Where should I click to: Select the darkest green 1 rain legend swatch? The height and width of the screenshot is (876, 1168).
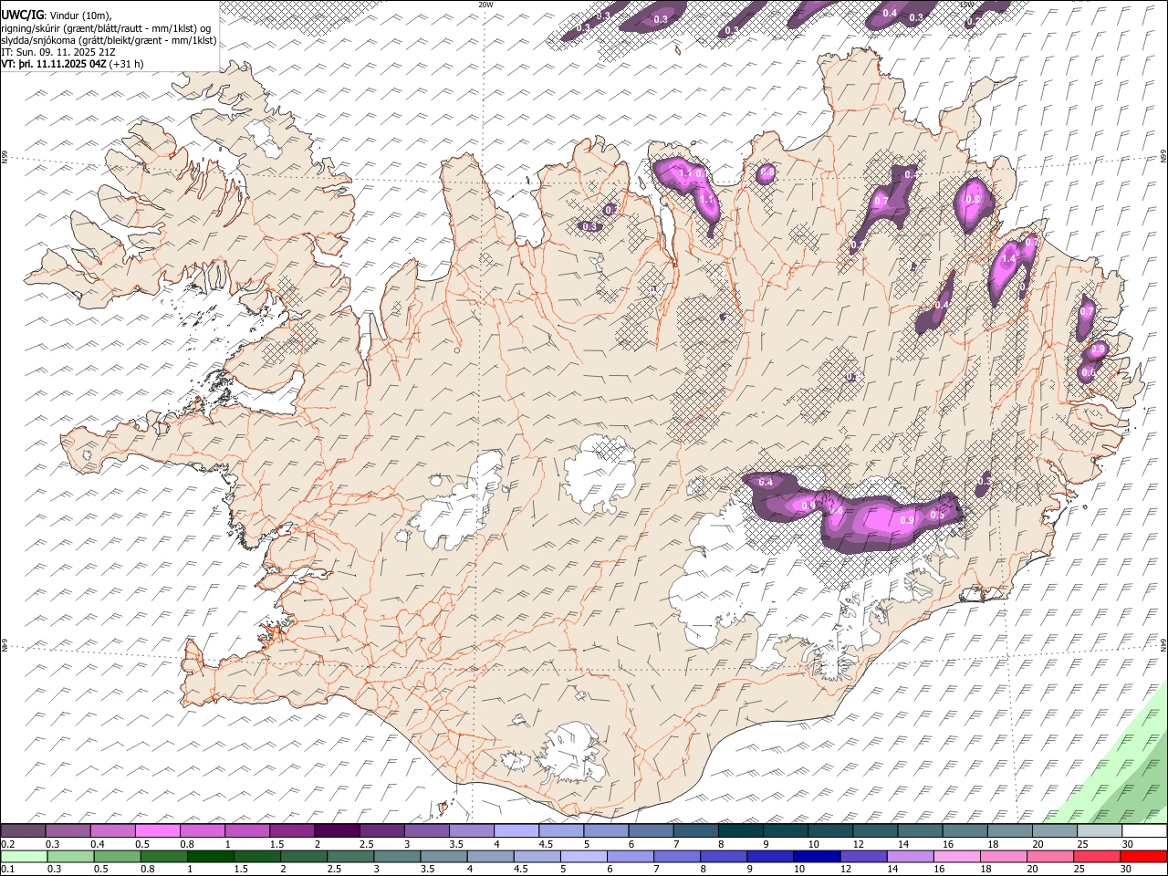[211, 857]
